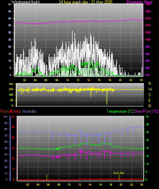Viewport: 159px width, 189px height.
Task: Click the top N compass label beside 360
Action: [x=150, y=83]
